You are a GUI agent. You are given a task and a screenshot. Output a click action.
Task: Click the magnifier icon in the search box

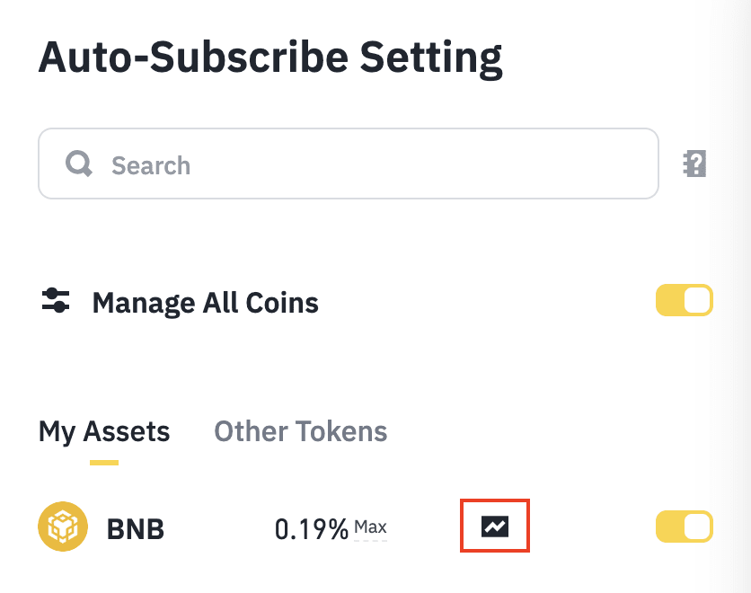[x=79, y=164]
